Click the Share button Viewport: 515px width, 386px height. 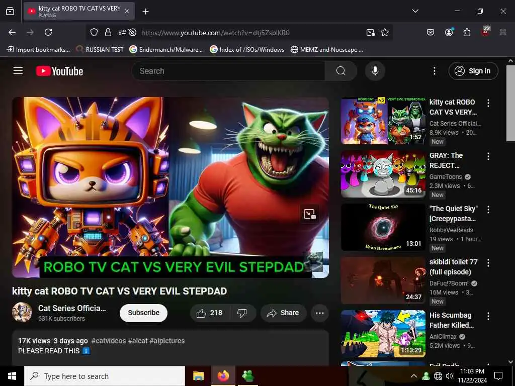(284, 313)
